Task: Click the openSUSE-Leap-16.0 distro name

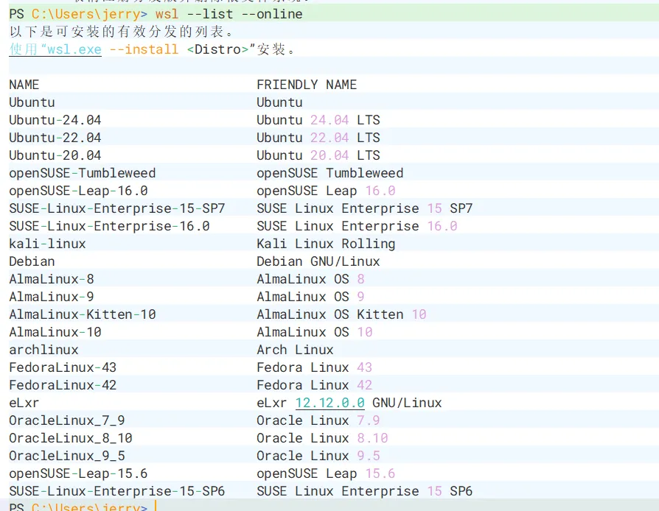Action: pos(79,191)
